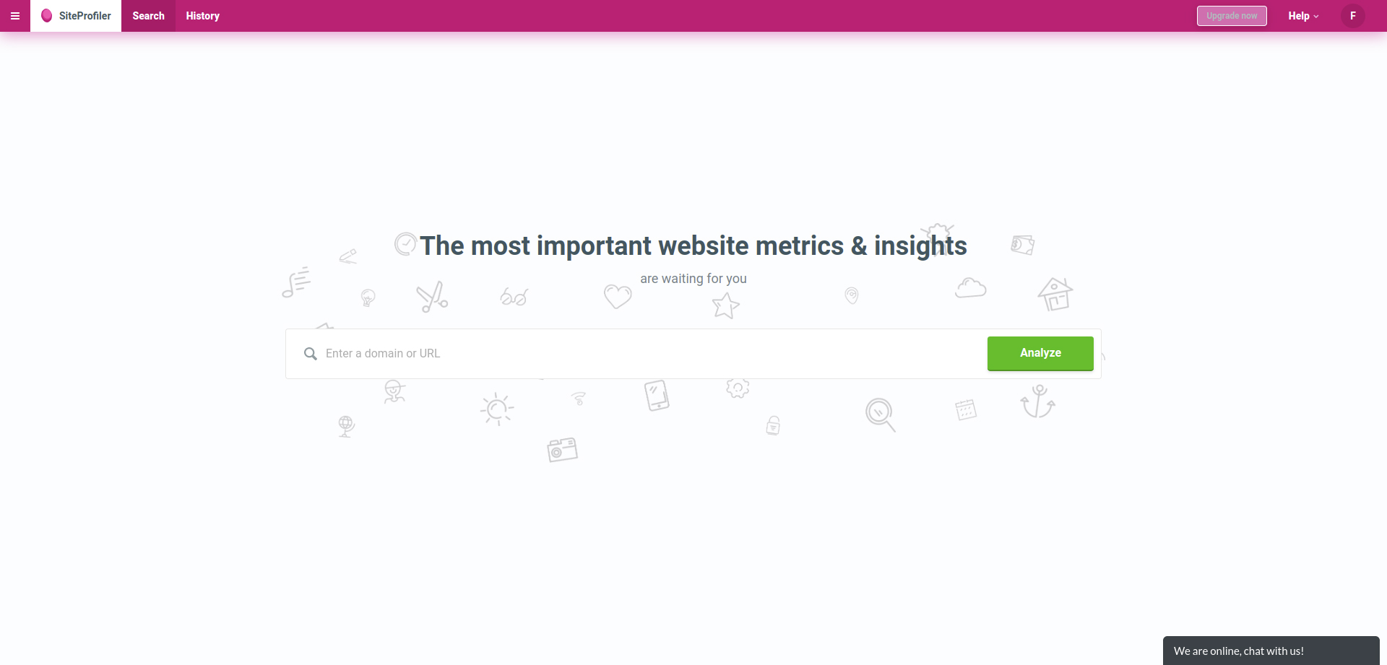This screenshot has width=1387, height=665.
Task: Click the magnifier icon in search field
Action: pyautogui.click(x=311, y=354)
